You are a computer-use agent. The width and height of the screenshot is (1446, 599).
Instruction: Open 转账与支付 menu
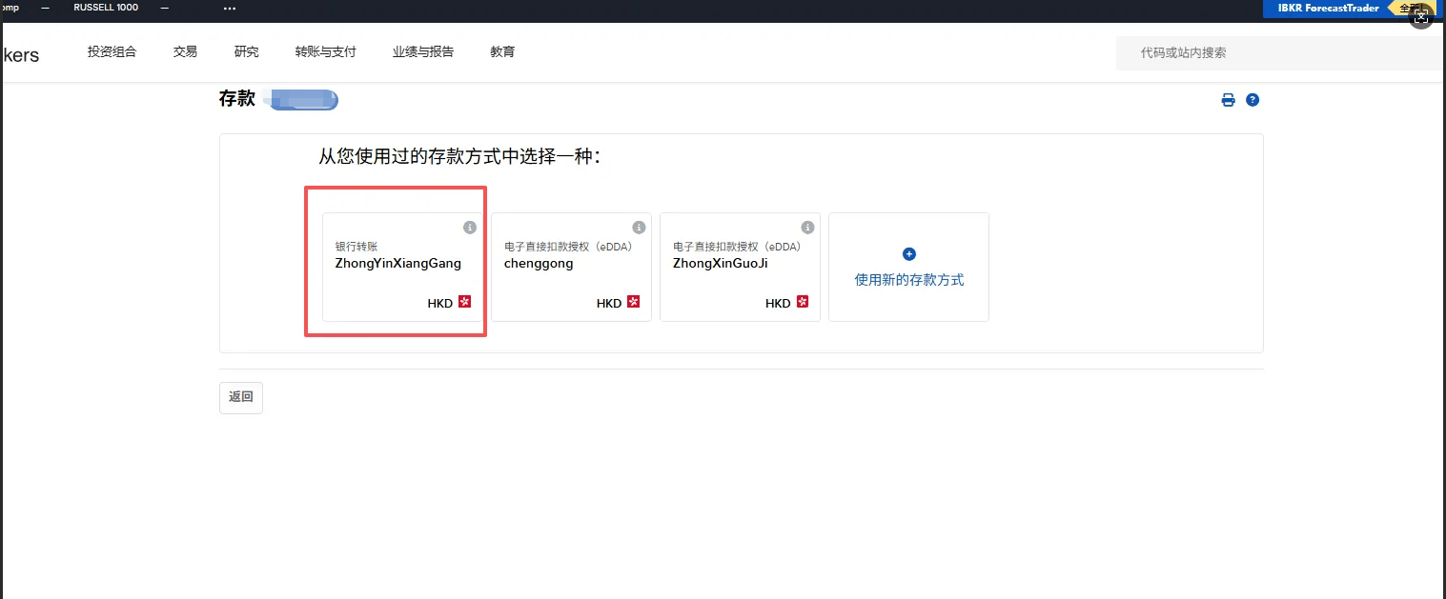click(325, 52)
